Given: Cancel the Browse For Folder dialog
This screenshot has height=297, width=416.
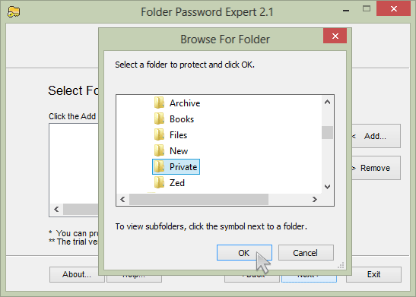Looking at the screenshot, I should [306, 252].
